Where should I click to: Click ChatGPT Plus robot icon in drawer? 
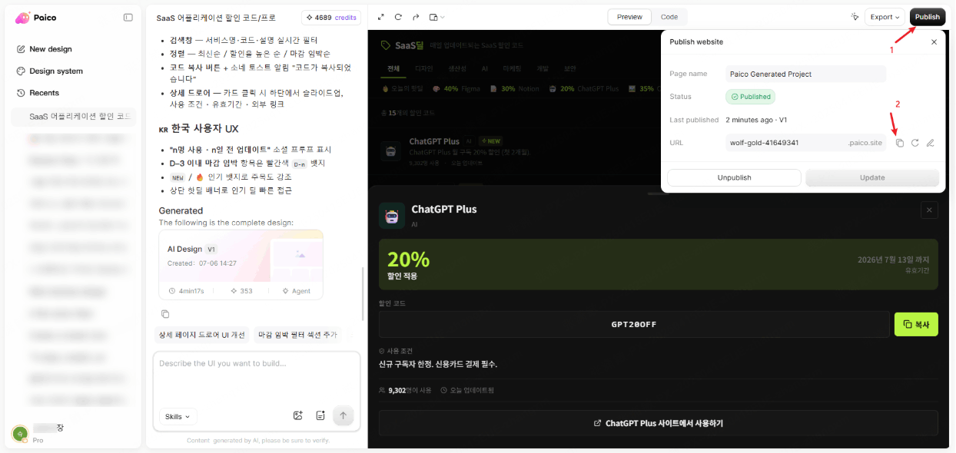[392, 216]
